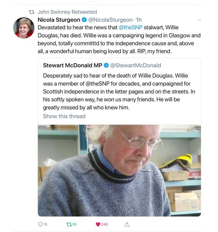
Task: Click the 1h tweet timestamp
Action: [x=139, y=20]
